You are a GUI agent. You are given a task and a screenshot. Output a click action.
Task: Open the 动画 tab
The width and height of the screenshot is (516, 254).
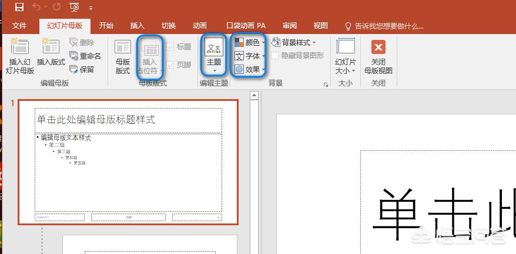[199, 26]
